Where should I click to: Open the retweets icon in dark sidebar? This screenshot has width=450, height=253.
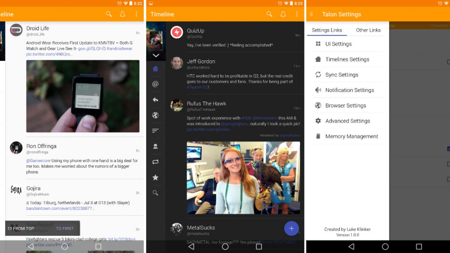(155, 162)
